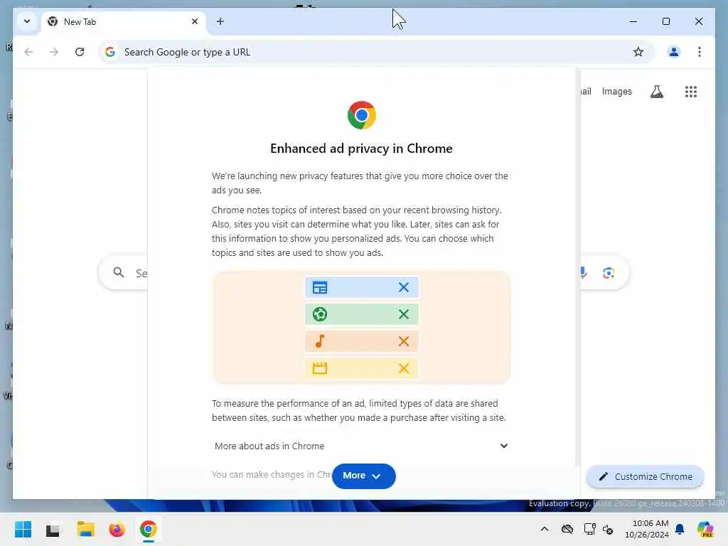Image resolution: width=728 pixels, height=546 pixels.
Task: Open the notifications bell
Action: click(x=680, y=529)
